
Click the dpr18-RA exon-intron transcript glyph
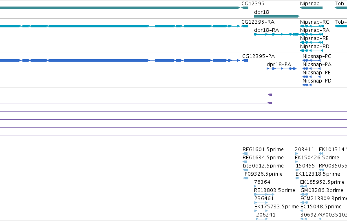[x=277, y=34]
